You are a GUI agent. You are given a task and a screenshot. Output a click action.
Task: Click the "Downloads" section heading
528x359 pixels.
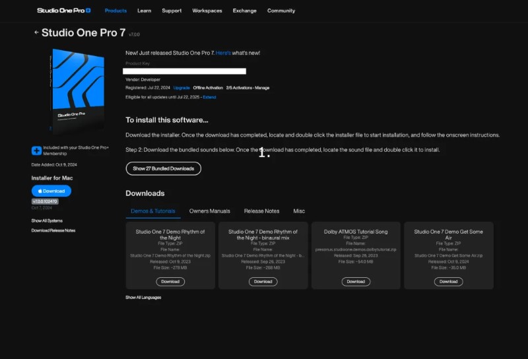[x=145, y=193]
